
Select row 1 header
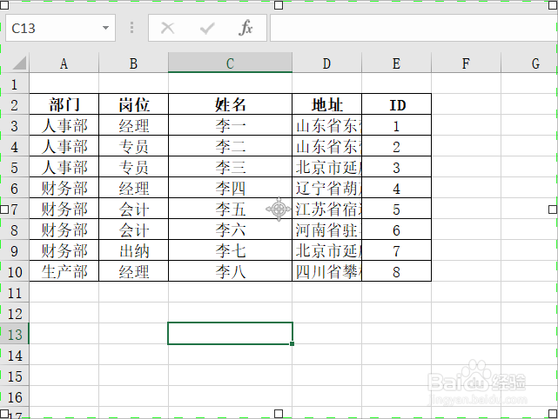pyautogui.click(x=14, y=84)
